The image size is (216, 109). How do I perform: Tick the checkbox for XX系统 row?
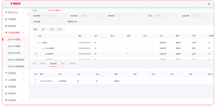pos(36,43)
